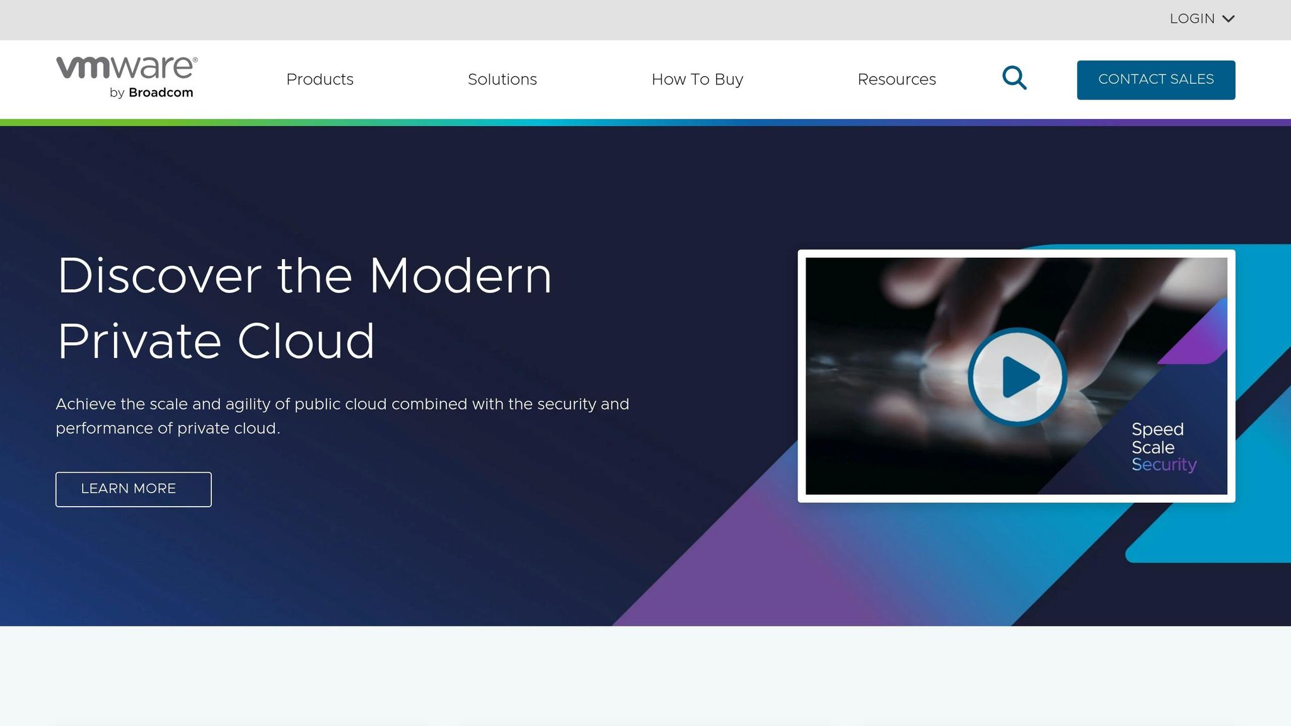Click the VMware by Broadcom logo
Screen dimensions: 1291x726
[x=127, y=78]
